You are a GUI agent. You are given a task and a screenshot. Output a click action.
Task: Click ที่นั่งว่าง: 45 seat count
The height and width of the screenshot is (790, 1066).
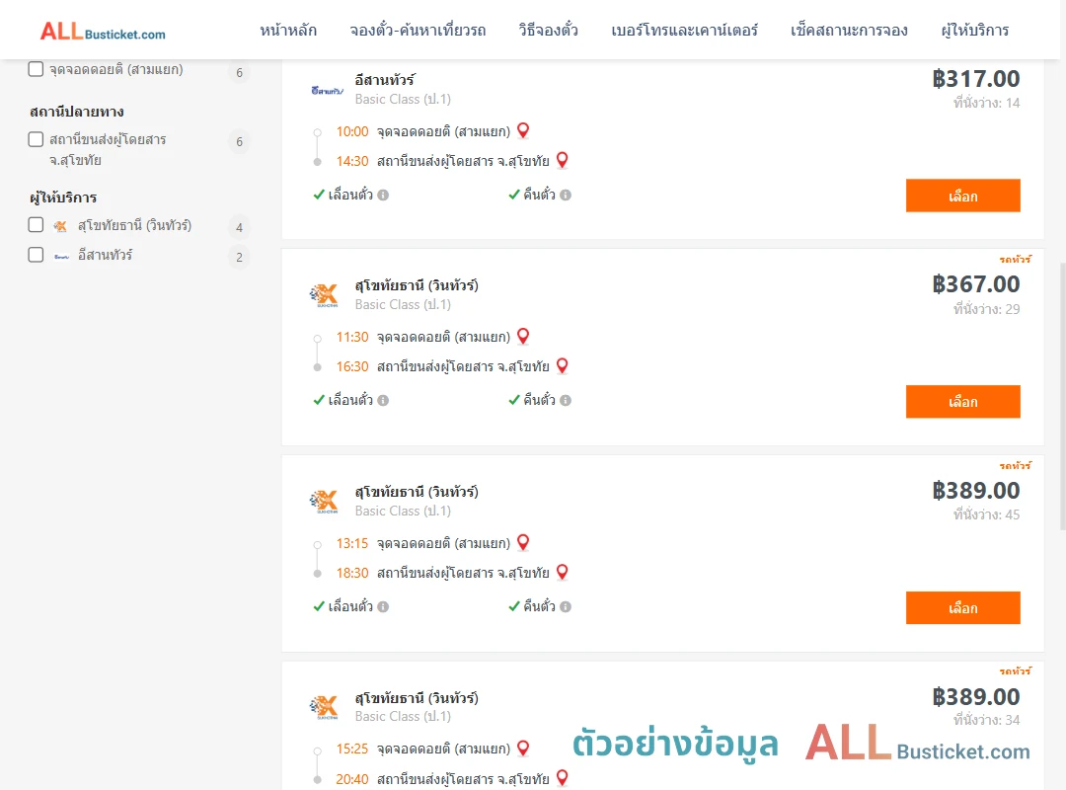(986, 514)
